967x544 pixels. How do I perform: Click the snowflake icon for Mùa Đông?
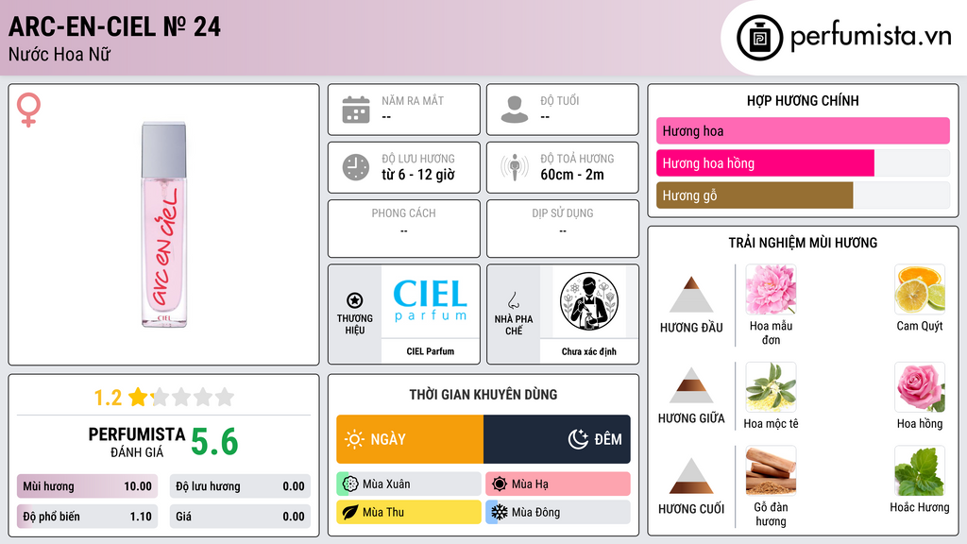pos(500,512)
